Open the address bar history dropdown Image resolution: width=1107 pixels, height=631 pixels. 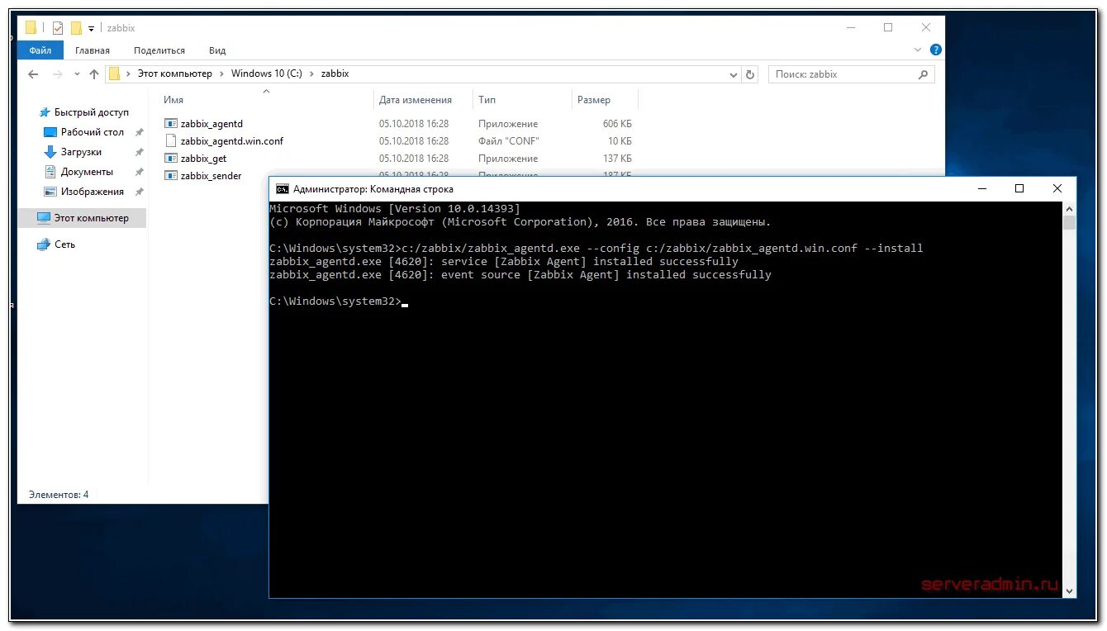(734, 74)
